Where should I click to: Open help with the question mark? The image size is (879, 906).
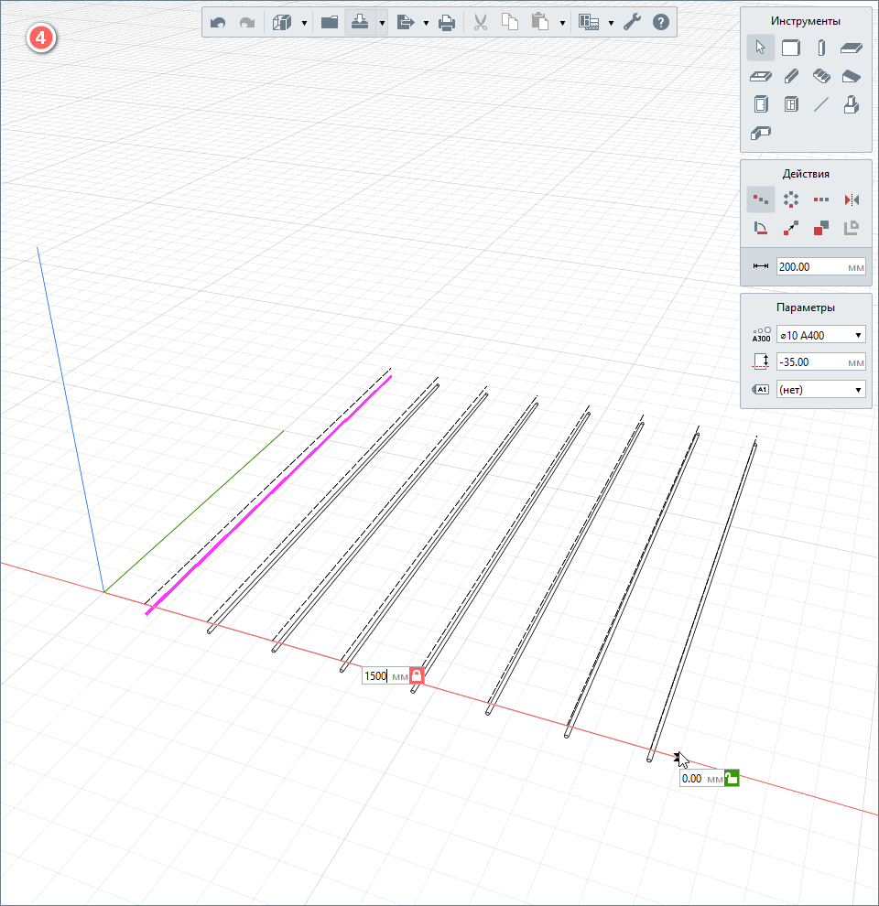pos(661,23)
